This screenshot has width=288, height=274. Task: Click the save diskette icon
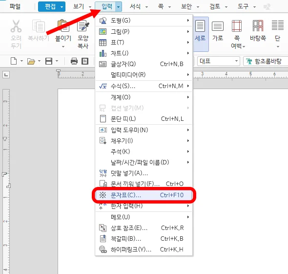click(49, 61)
